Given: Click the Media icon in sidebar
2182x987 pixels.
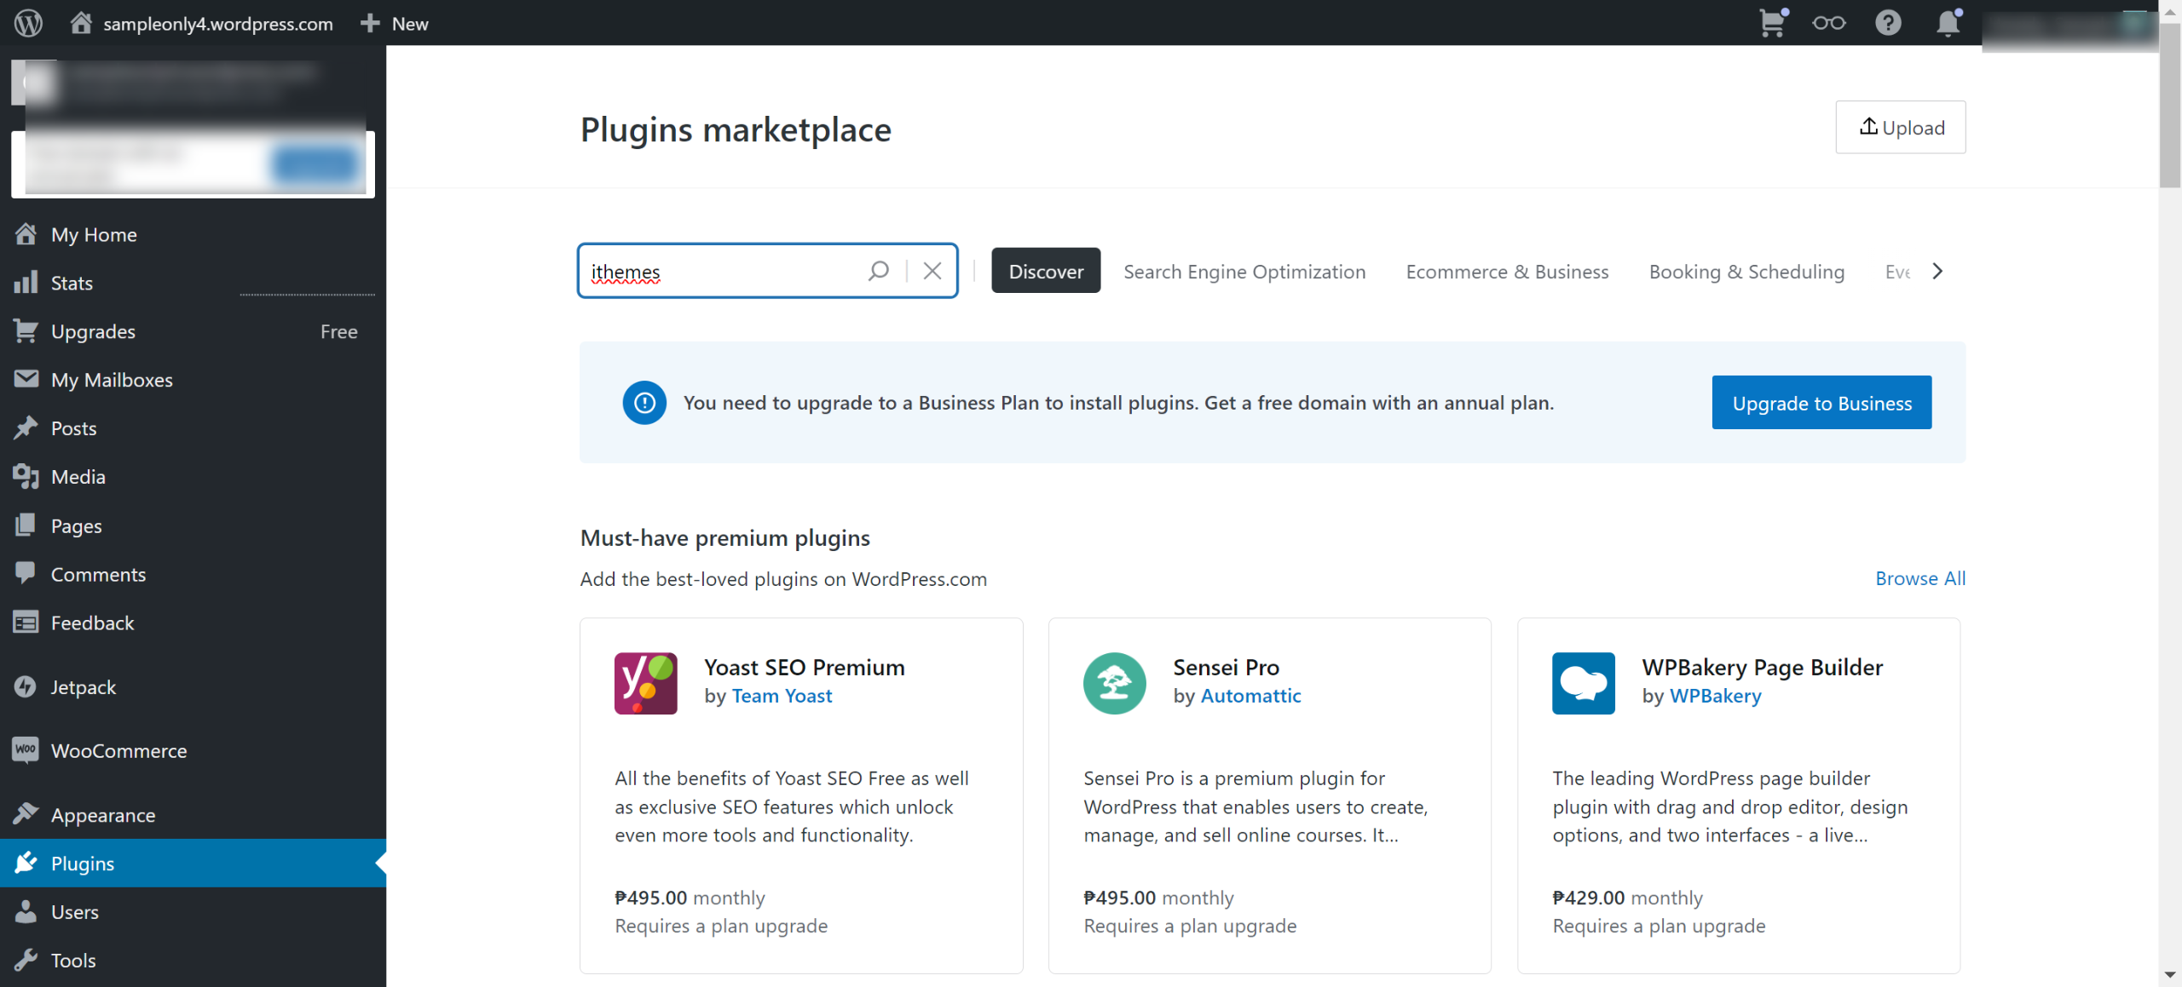Looking at the screenshot, I should point(26,476).
